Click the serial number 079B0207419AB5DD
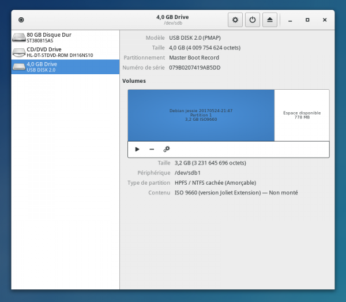Screen dimensions: 346x302 [194, 68]
